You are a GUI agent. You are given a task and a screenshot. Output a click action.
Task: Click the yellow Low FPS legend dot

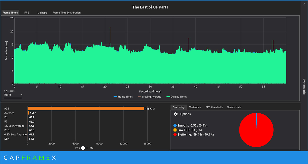pyautogui.click(x=175, y=130)
